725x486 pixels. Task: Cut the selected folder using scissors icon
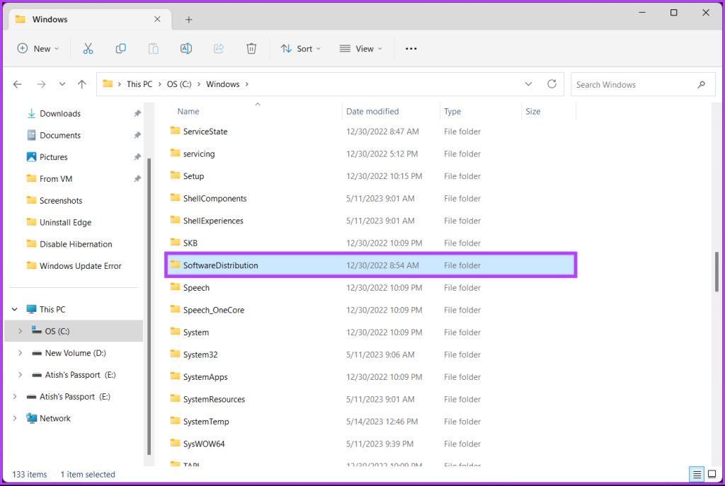88,48
